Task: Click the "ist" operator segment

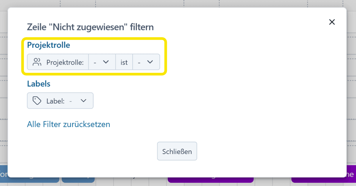Action: 124,62
